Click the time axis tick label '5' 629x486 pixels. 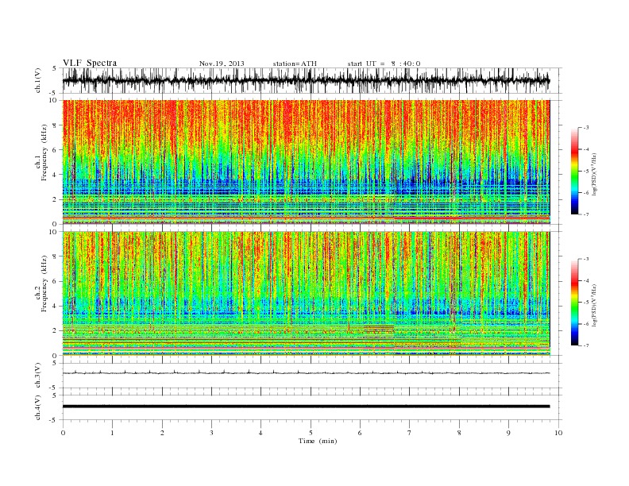point(311,433)
